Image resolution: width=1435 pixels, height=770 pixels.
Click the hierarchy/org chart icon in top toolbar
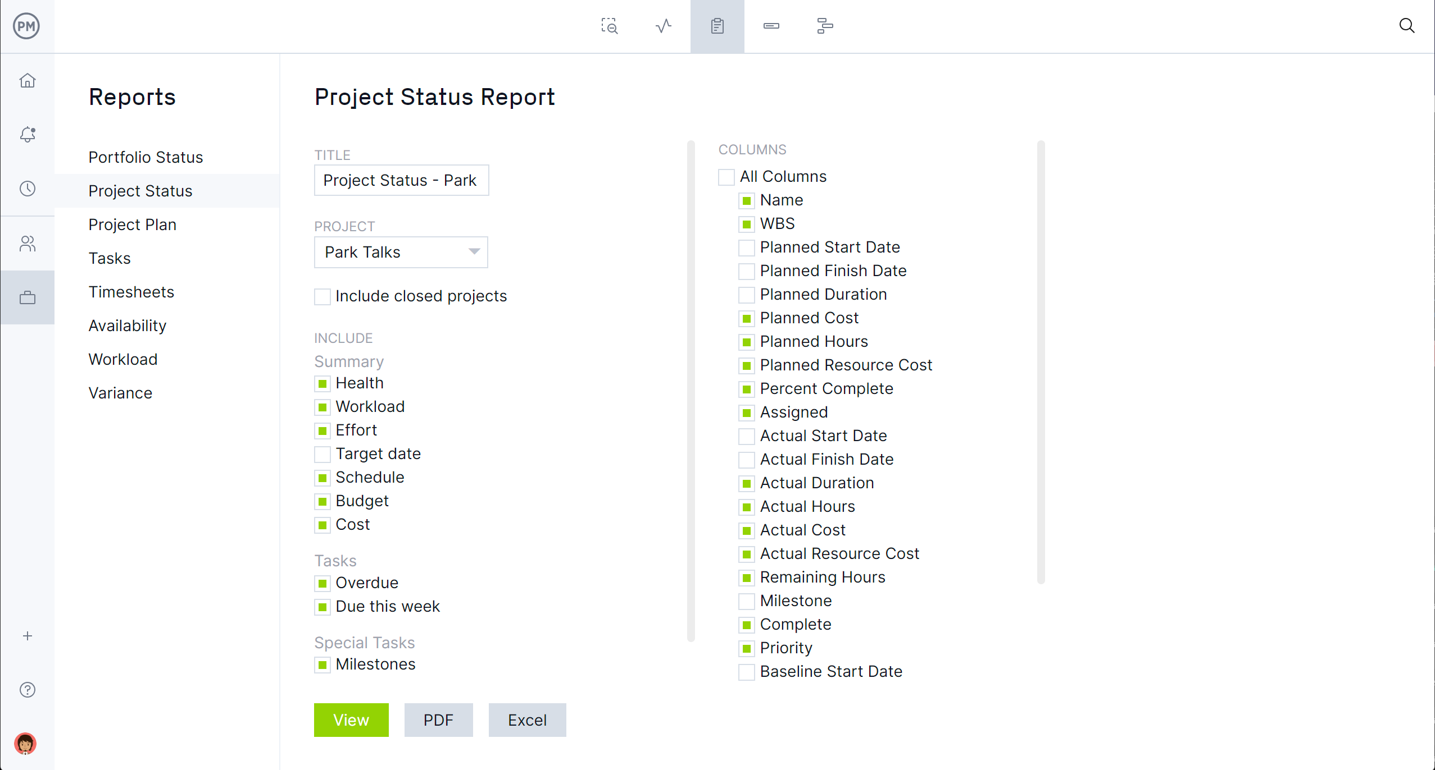coord(825,26)
